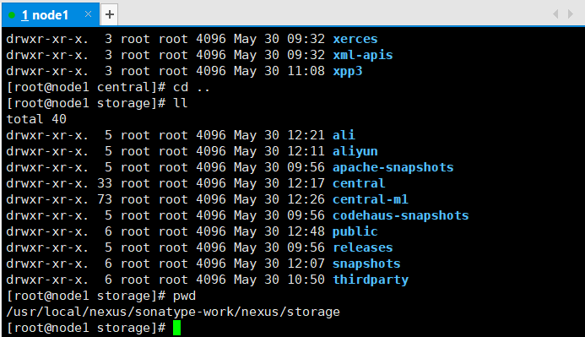Image resolution: width=585 pixels, height=337 pixels.
Task: Click the codehaus-snapshots directory name
Action: pyautogui.click(x=400, y=215)
